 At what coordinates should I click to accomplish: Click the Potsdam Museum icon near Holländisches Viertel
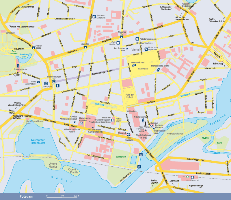pyautogui.click(x=137, y=39)
